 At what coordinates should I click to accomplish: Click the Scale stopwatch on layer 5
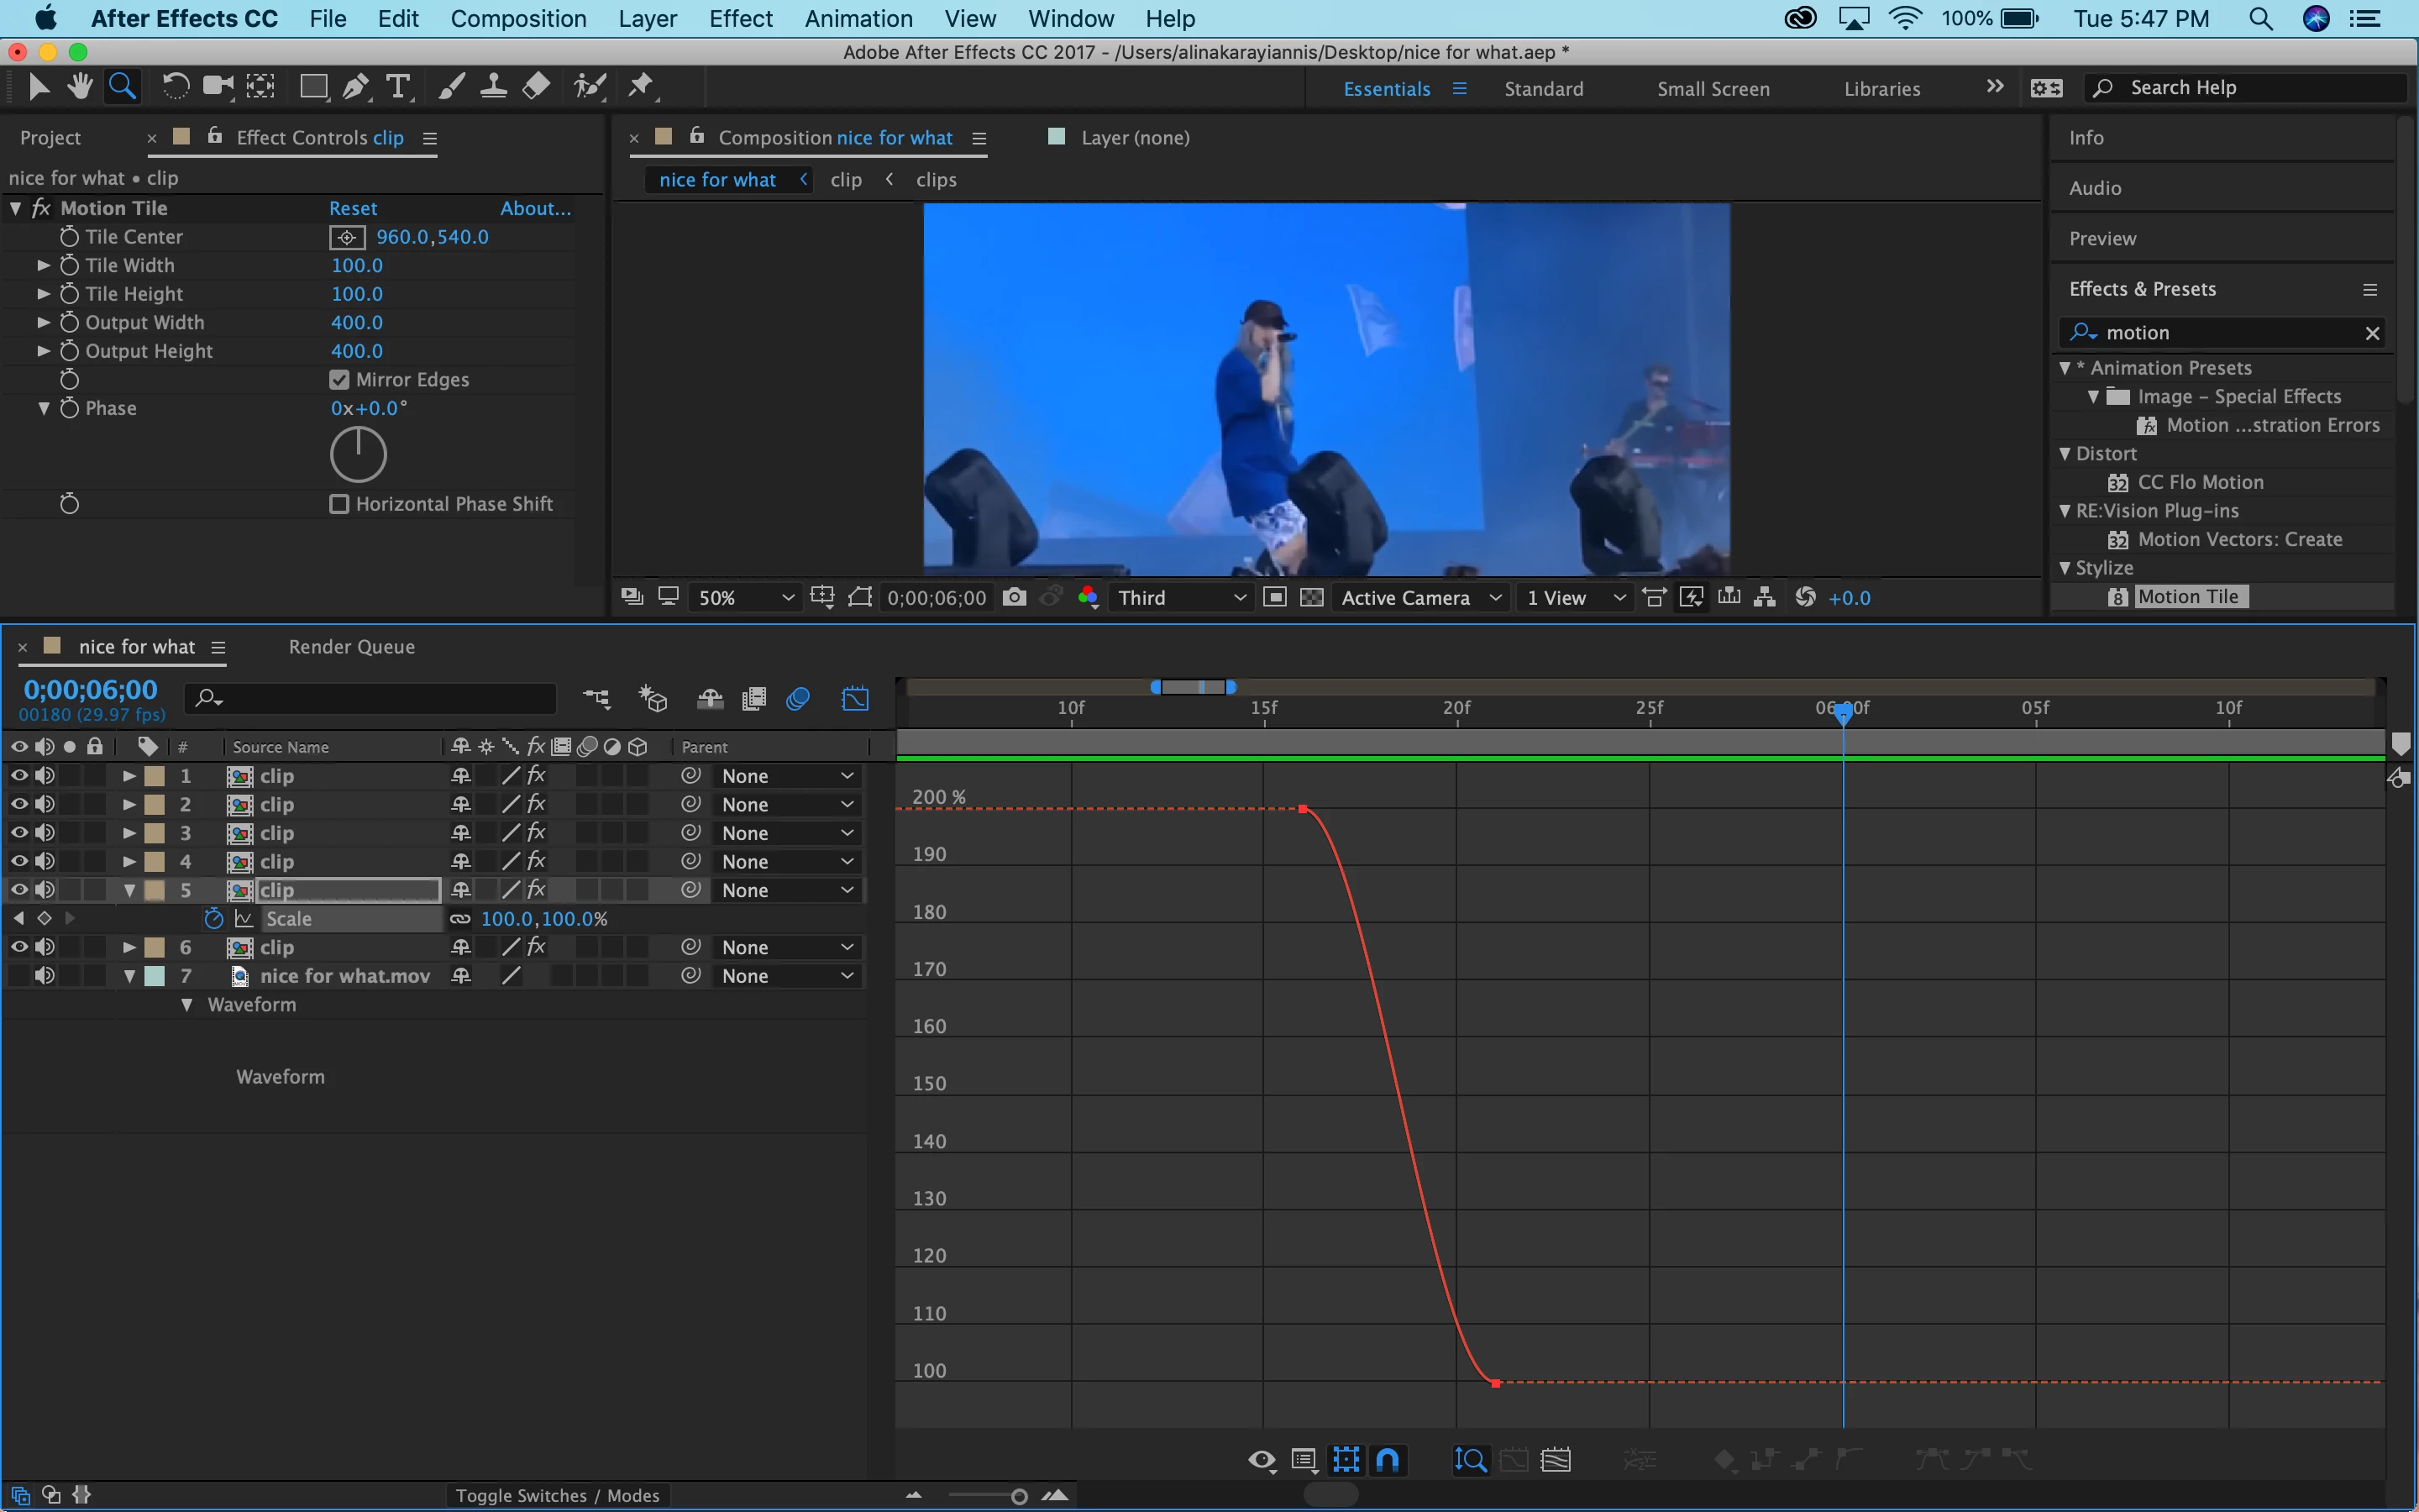(x=213, y=918)
